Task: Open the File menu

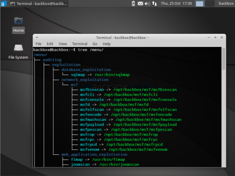Action: (x=38, y=44)
